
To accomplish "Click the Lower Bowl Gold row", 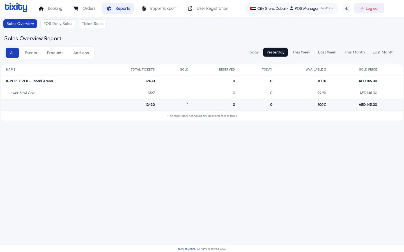I will 202,93.
